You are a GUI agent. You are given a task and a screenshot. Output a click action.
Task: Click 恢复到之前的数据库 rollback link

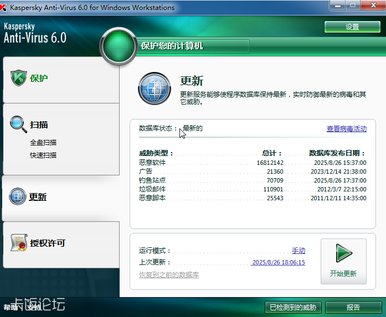coord(168,275)
